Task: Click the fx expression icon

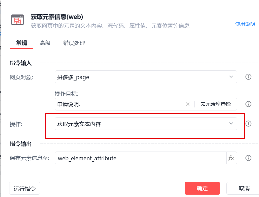Action: 231,158
